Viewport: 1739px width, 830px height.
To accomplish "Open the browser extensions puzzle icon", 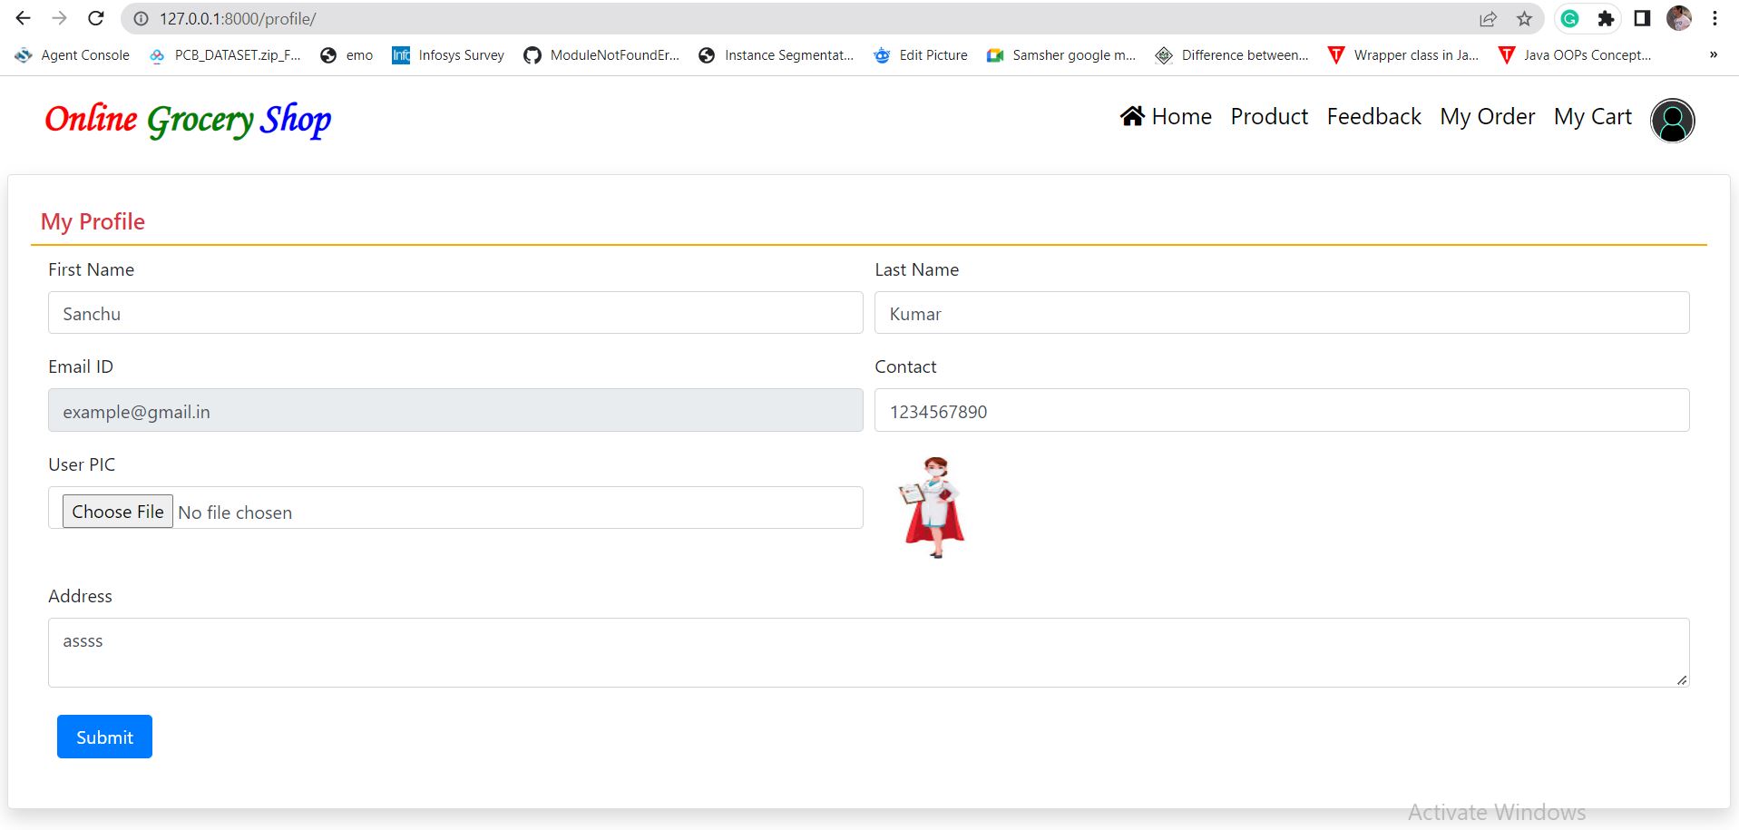I will click(x=1606, y=18).
